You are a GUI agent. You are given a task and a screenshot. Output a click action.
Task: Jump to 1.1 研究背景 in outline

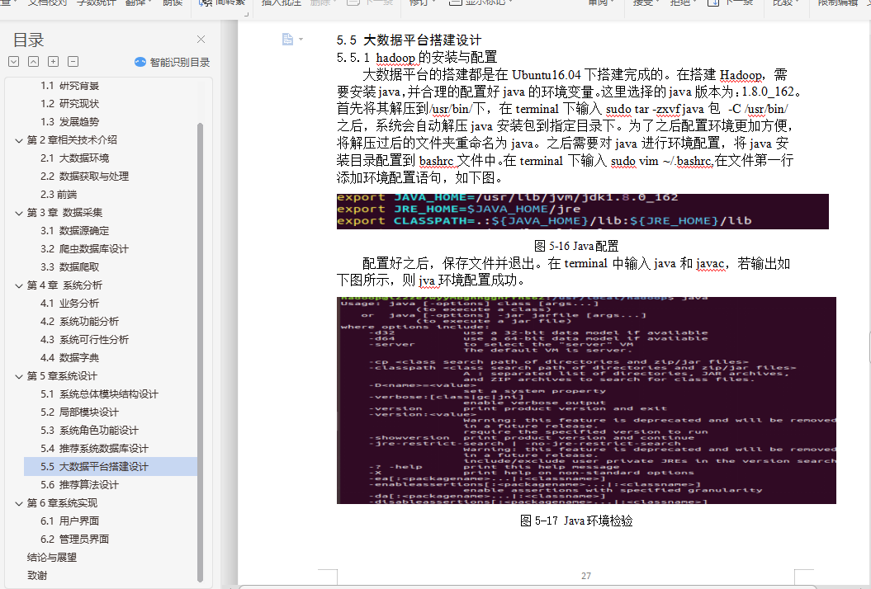click(x=69, y=86)
